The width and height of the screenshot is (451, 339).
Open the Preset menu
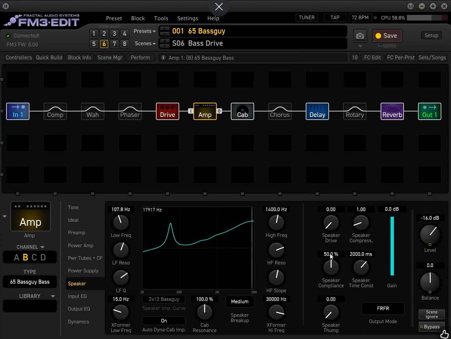coord(114,18)
